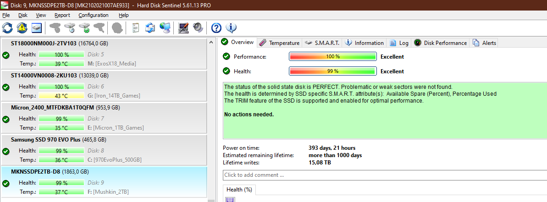Click the green status check beside Performance
Viewport: 547px width, 202px height.
[x=227, y=56]
